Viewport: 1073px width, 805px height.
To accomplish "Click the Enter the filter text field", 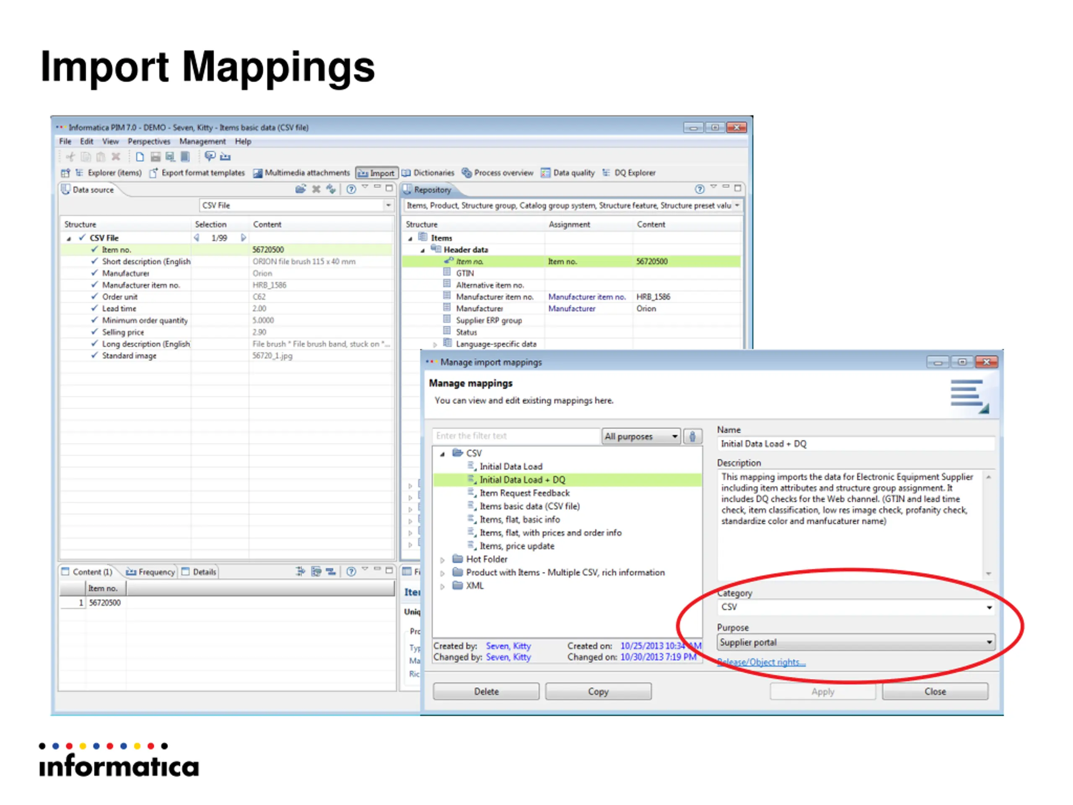I will point(516,436).
